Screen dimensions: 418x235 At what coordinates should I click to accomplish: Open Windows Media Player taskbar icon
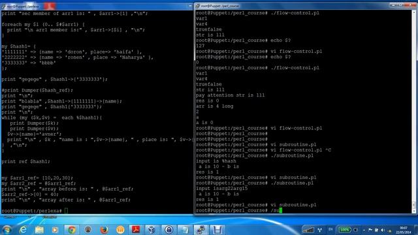pos(55,230)
